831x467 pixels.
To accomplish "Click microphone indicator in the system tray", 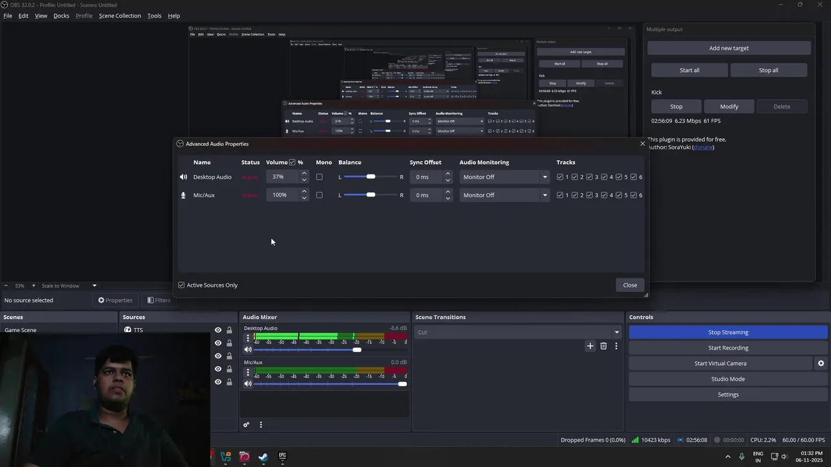I will (742, 457).
